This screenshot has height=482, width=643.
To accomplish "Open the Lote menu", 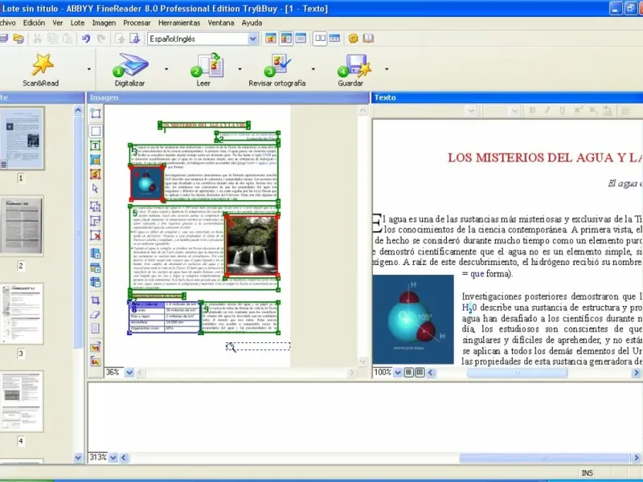I will [x=77, y=23].
